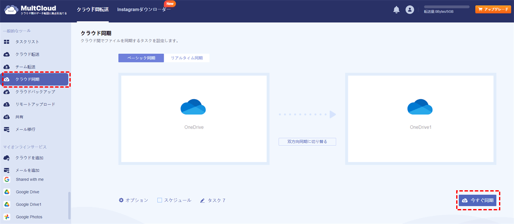Select the クラウドを追加 link
Image resolution: width=514 pixels, height=224 pixels.
tap(30, 158)
